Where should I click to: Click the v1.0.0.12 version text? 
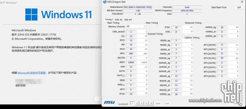pyautogui.click(x=123, y=104)
